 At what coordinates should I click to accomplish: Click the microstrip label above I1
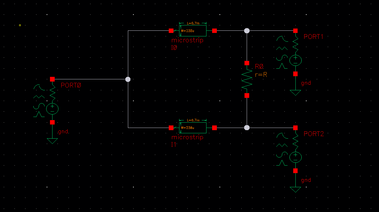tap(187, 137)
